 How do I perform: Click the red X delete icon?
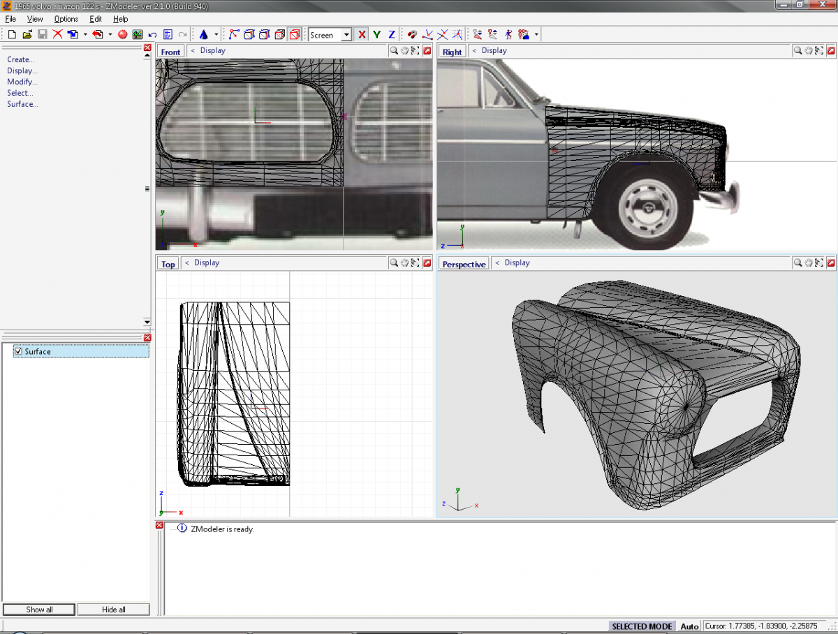tap(57, 34)
